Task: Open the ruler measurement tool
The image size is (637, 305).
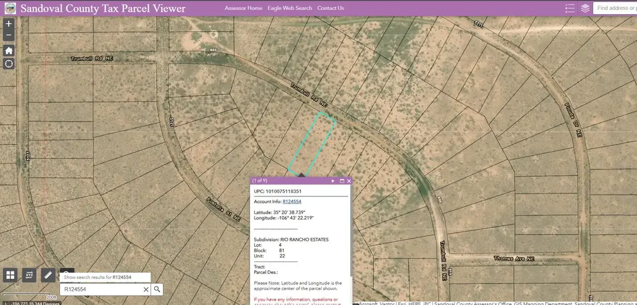Action: [x=48, y=275]
